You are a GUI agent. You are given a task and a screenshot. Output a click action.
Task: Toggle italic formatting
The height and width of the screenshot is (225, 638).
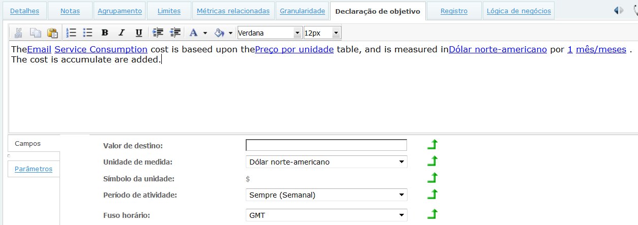tap(122, 33)
